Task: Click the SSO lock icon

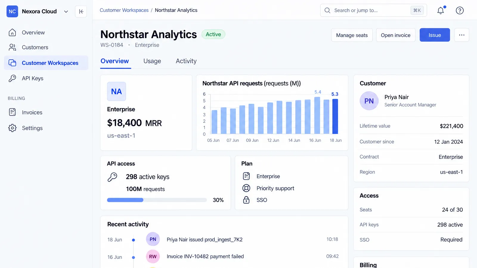Action: click(246, 200)
